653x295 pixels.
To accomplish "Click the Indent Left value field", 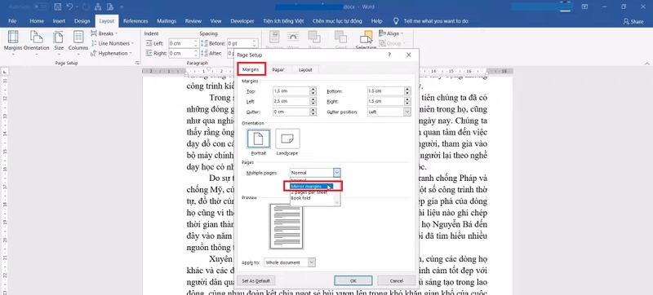I will [181, 43].
